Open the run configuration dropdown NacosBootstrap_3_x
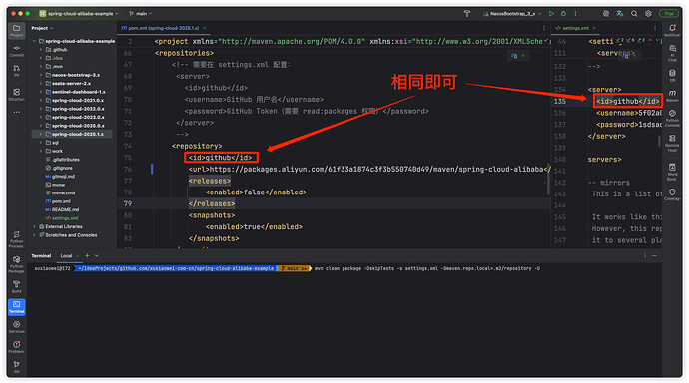The width and height of the screenshot is (689, 383). [512, 14]
